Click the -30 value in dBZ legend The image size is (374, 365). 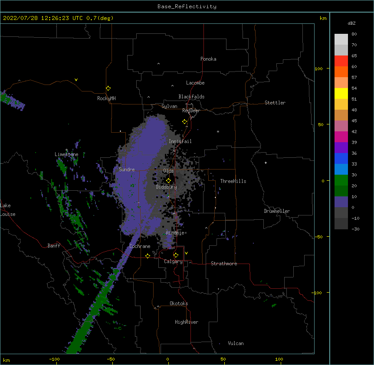355,229
